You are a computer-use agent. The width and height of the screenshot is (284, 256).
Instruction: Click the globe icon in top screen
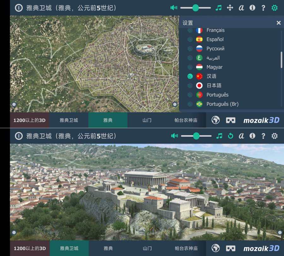(216, 120)
